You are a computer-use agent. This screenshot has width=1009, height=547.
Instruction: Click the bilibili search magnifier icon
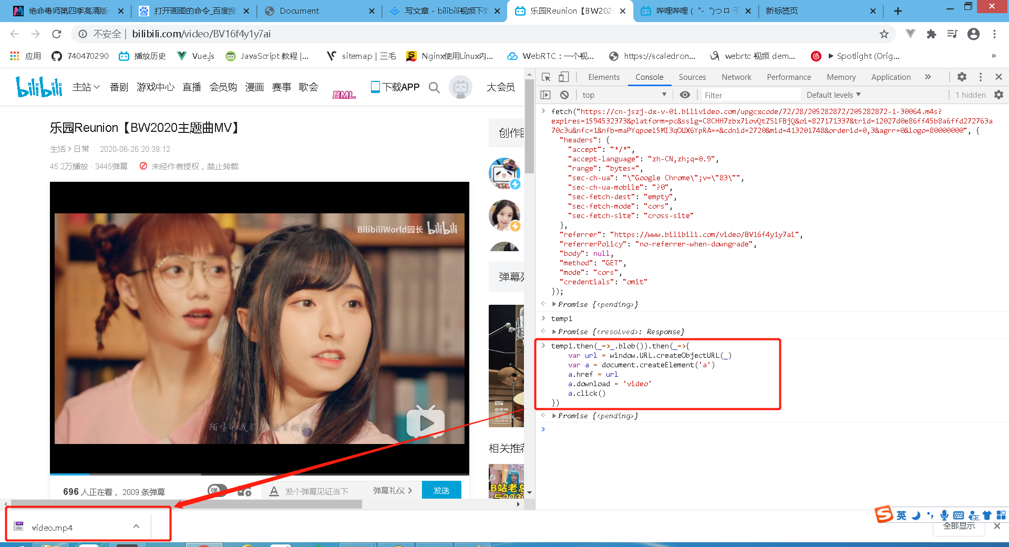tap(434, 87)
